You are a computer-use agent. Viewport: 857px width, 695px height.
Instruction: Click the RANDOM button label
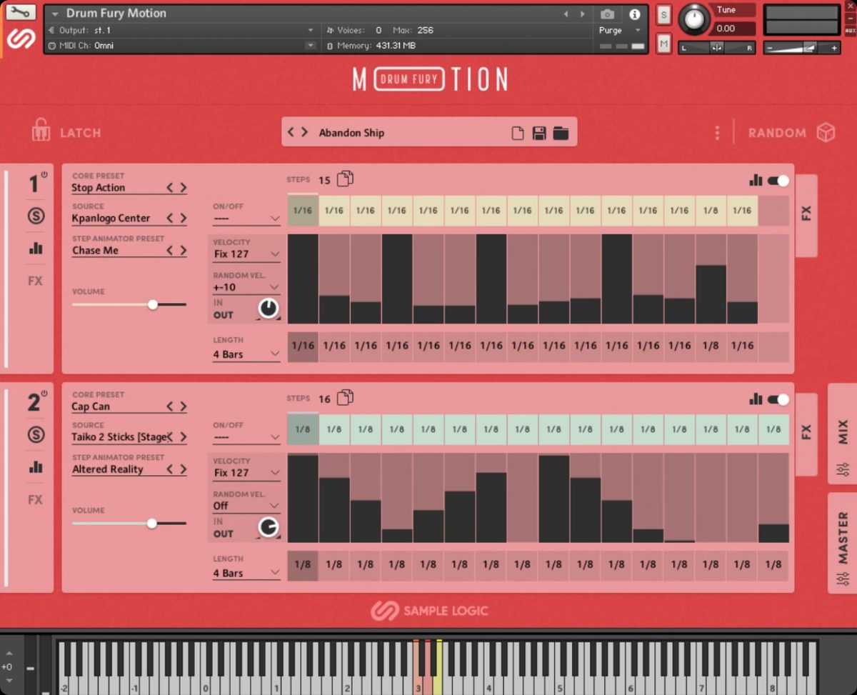point(777,133)
